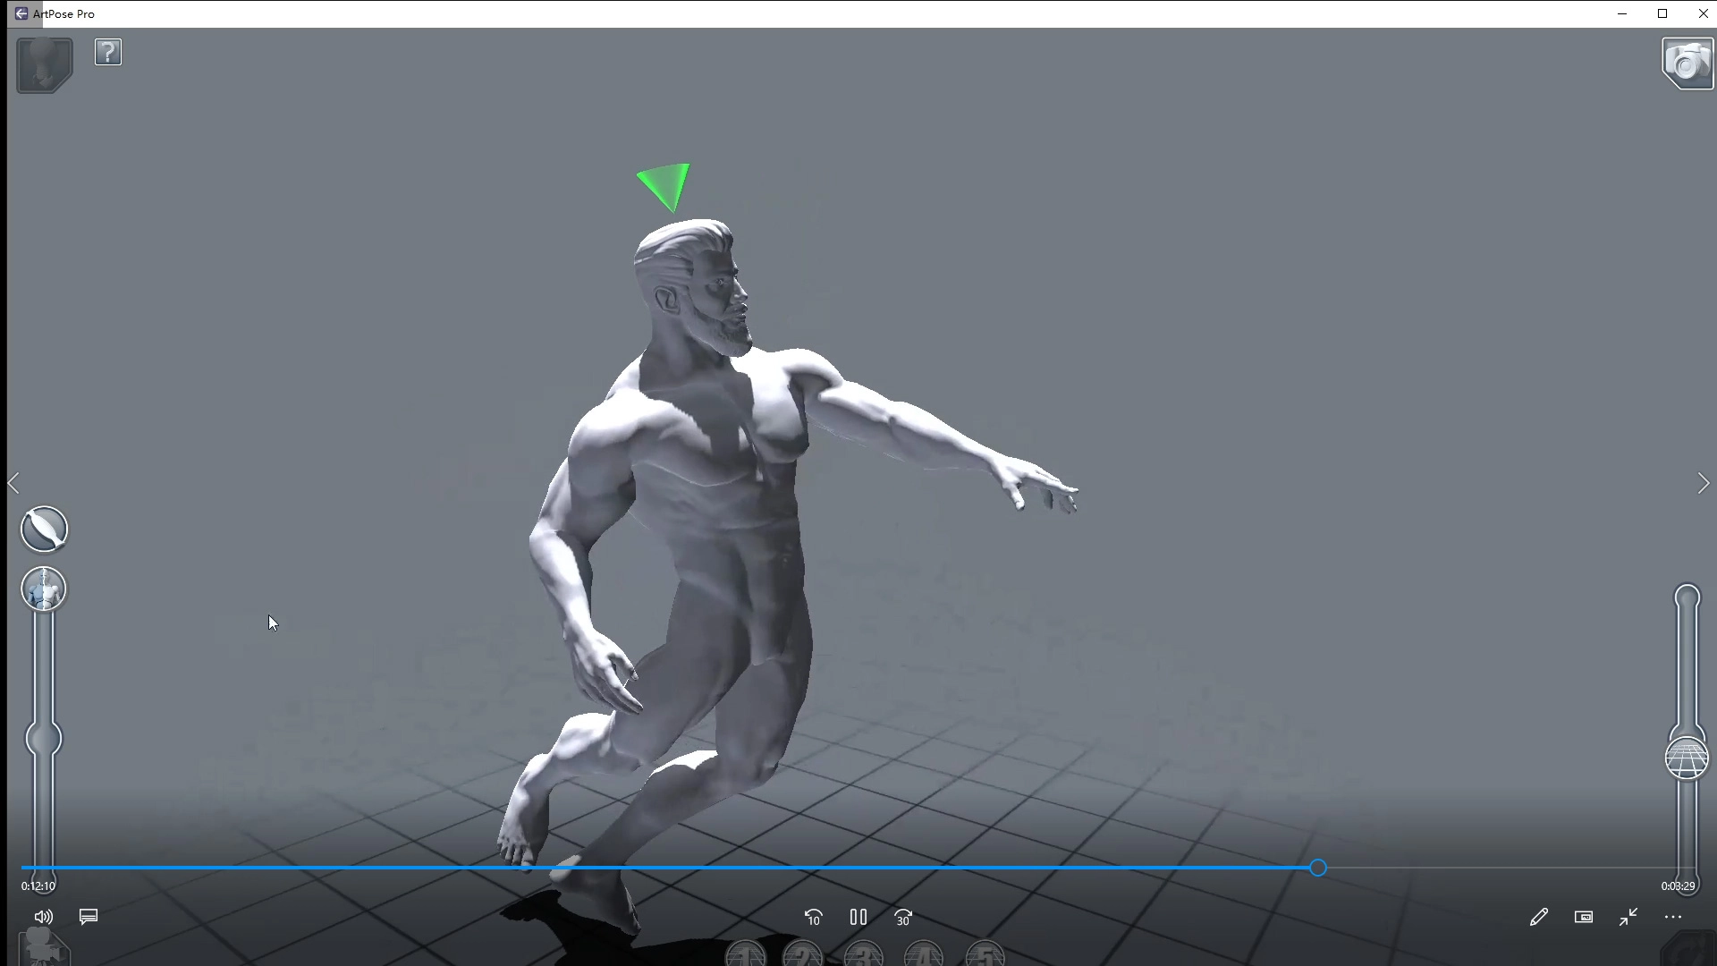This screenshot has height=966, width=1717.
Task: Pause the video playback
Action: (x=858, y=917)
